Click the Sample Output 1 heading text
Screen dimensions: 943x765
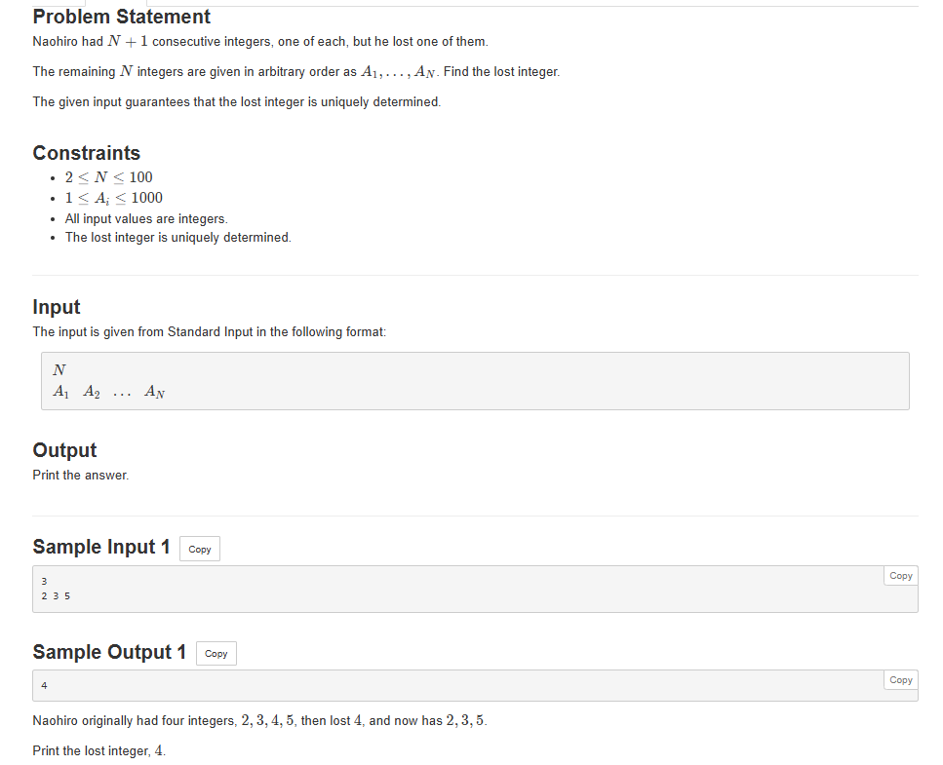pos(107,652)
